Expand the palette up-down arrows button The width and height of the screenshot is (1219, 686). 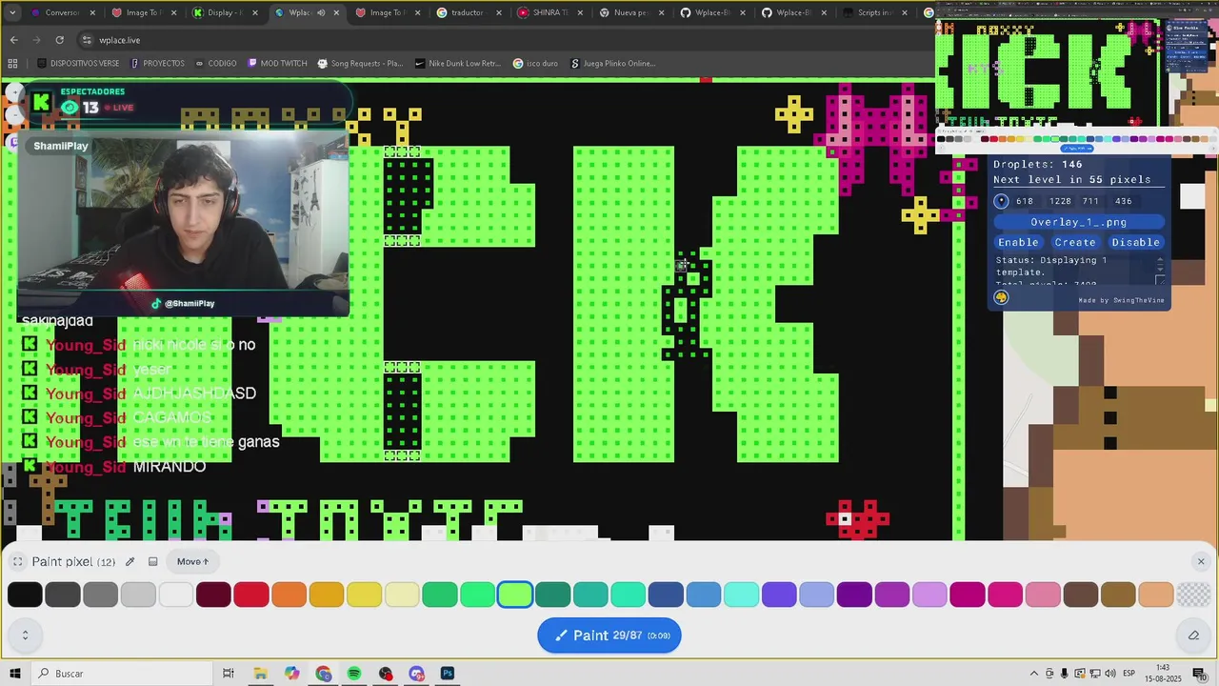25,636
